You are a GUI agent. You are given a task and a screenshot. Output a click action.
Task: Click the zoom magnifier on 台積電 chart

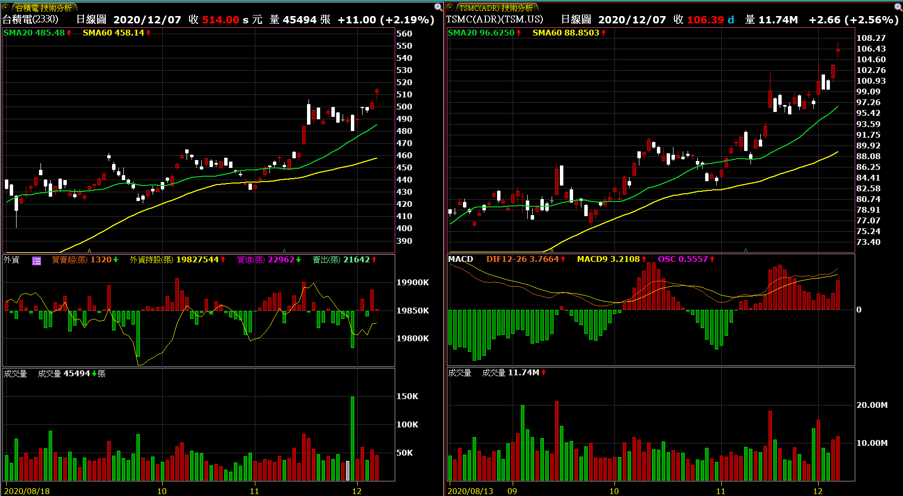click(x=438, y=7)
